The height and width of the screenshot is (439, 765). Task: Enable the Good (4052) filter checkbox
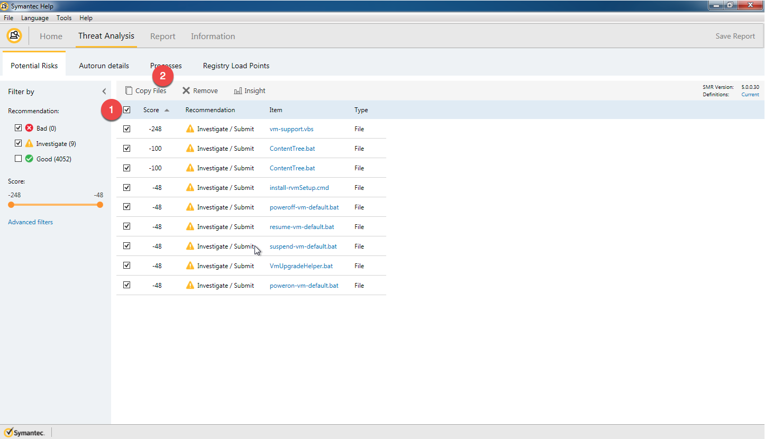point(19,159)
